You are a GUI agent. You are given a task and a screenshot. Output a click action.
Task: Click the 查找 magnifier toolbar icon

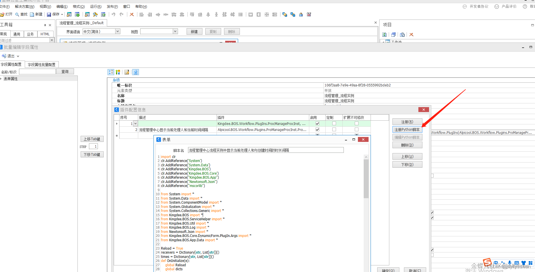[17, 14]
